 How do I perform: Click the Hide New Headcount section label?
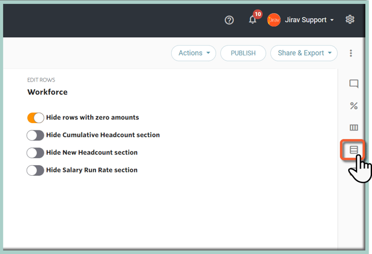92,153
